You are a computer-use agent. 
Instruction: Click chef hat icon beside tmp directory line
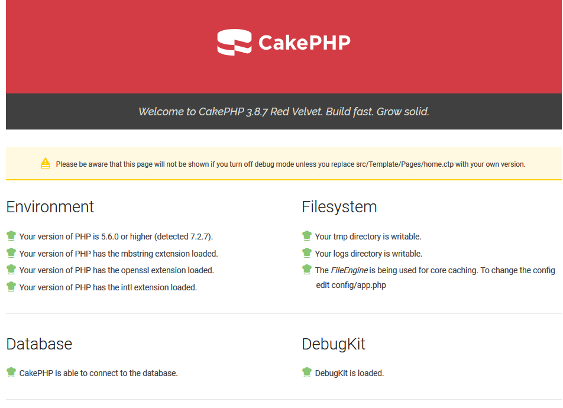[306, 236]
